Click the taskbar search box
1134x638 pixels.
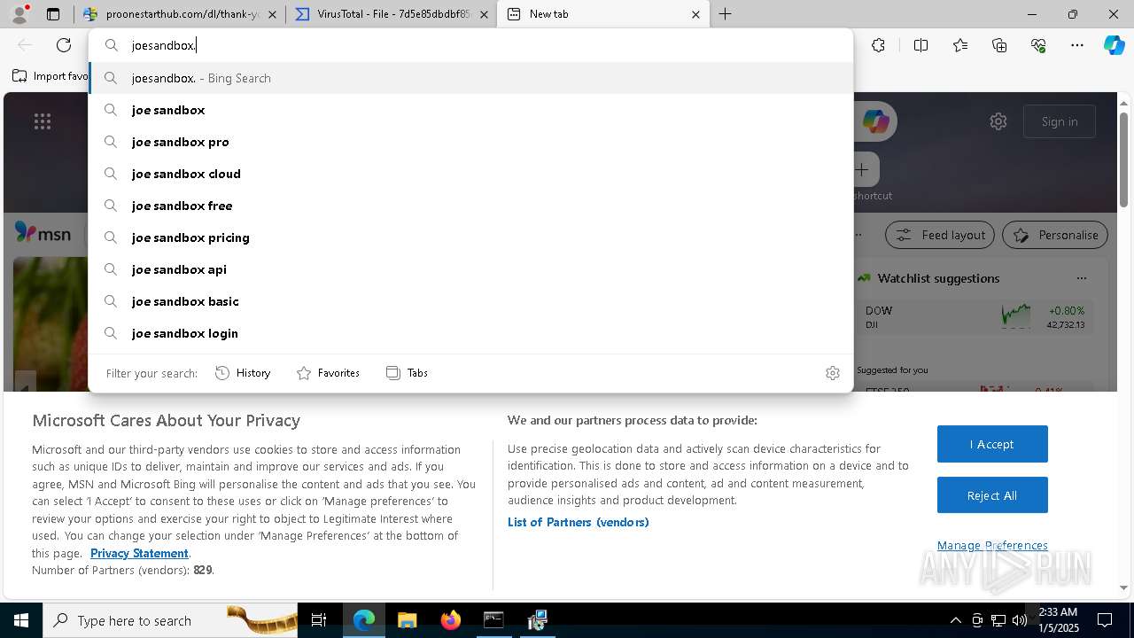coord(171,620)
